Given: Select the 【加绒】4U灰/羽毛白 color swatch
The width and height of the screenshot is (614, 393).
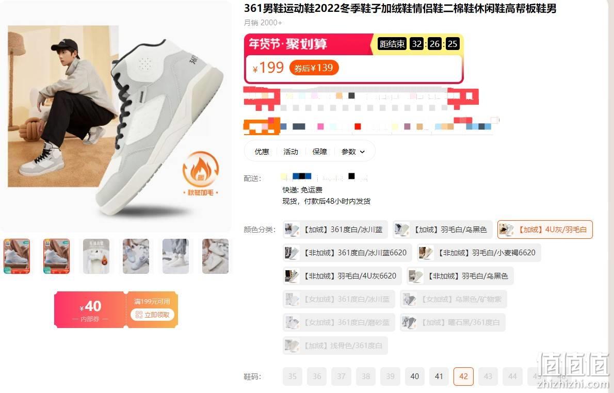Looking at the screenshot, I should click(545, 230).
